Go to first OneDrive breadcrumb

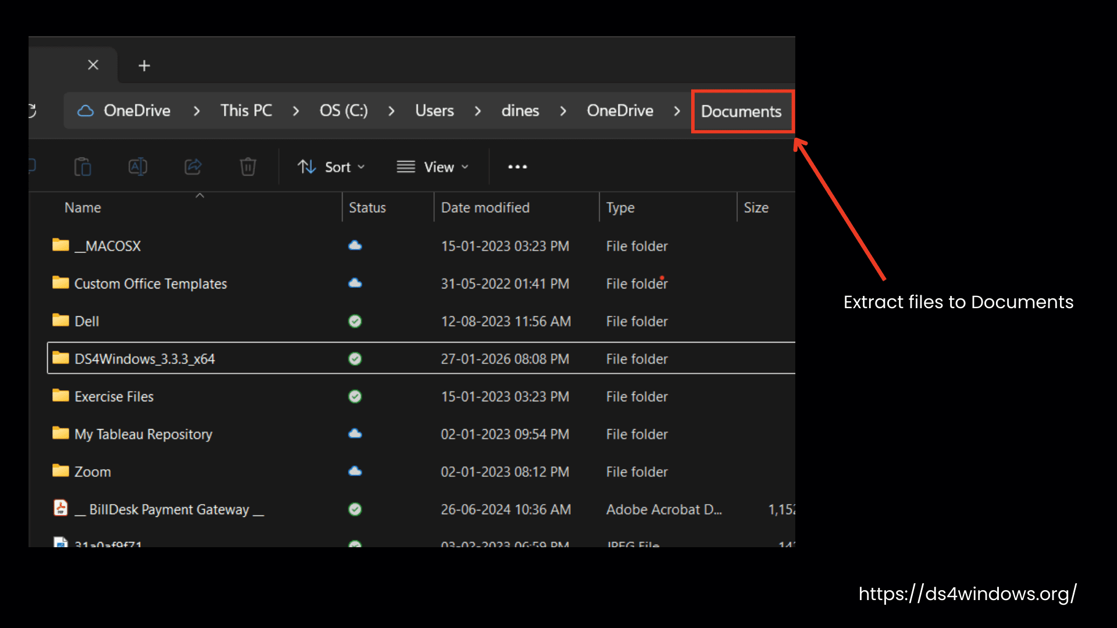137,110
